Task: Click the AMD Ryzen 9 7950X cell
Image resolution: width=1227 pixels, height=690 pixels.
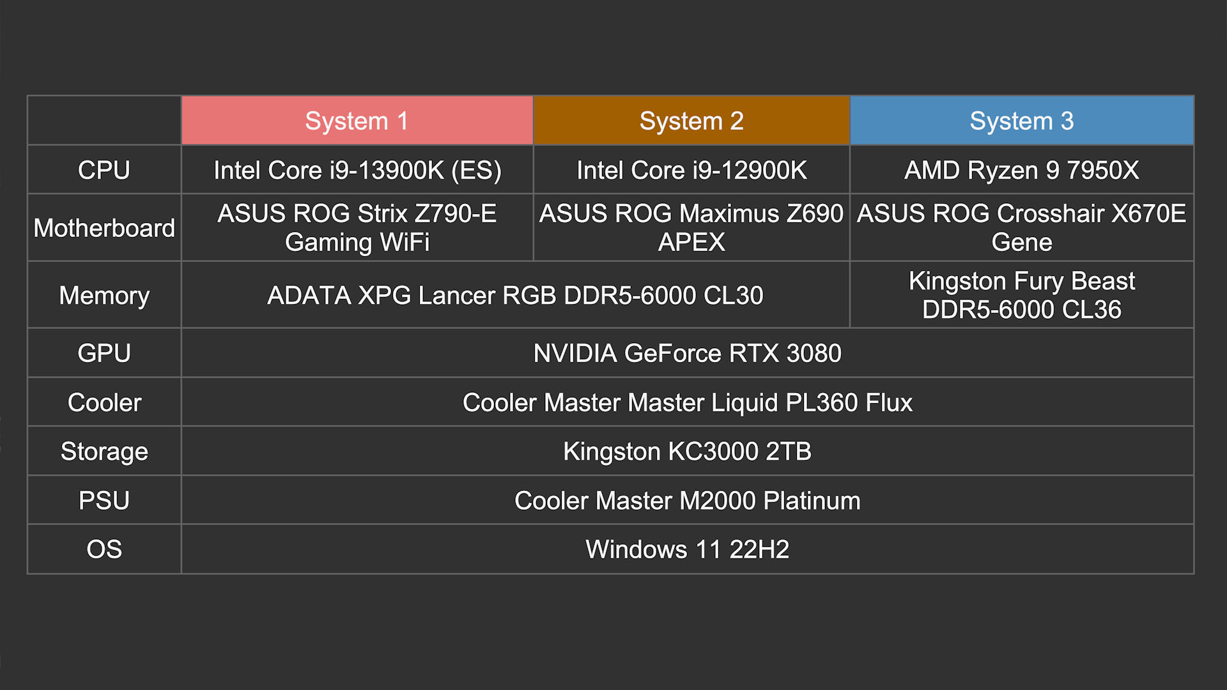Action: coord(1021,170)
